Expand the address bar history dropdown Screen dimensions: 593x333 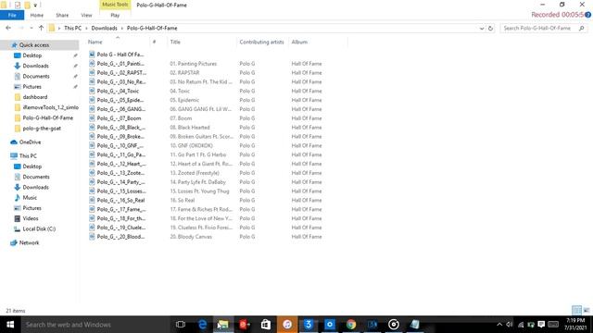click(482, 28)
